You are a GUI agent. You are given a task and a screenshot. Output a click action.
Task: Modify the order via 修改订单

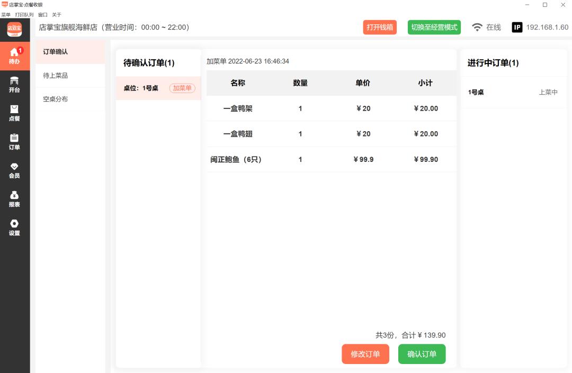[x=365, y=354]
